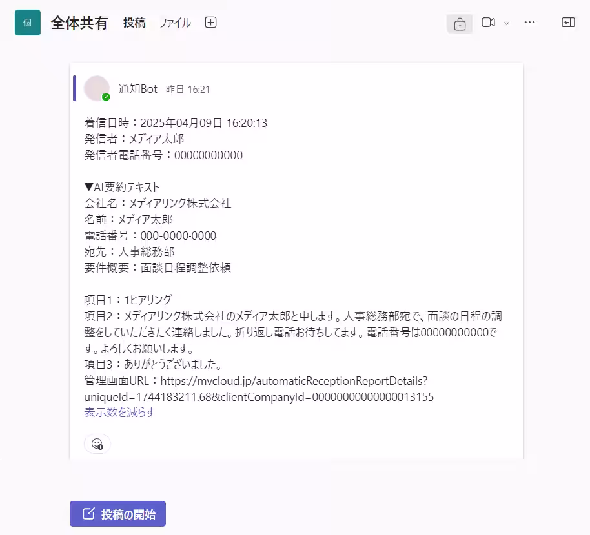Collapse the pane with the arrow-in-box icon

(x=568, y=22)
